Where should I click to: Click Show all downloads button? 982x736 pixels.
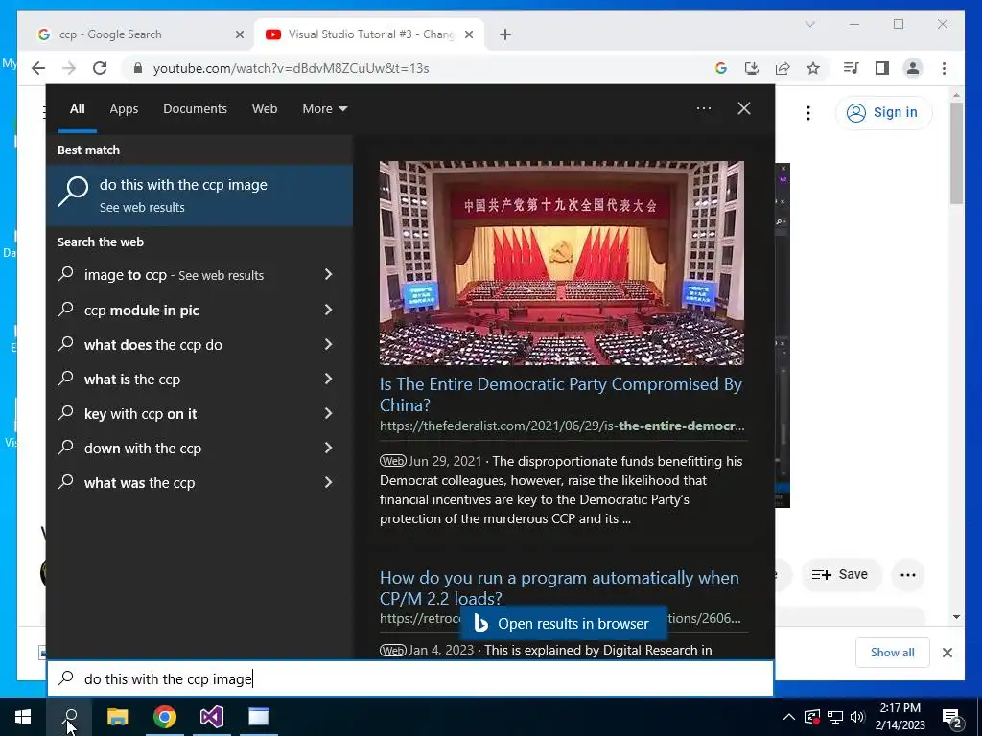pos(892,652)
